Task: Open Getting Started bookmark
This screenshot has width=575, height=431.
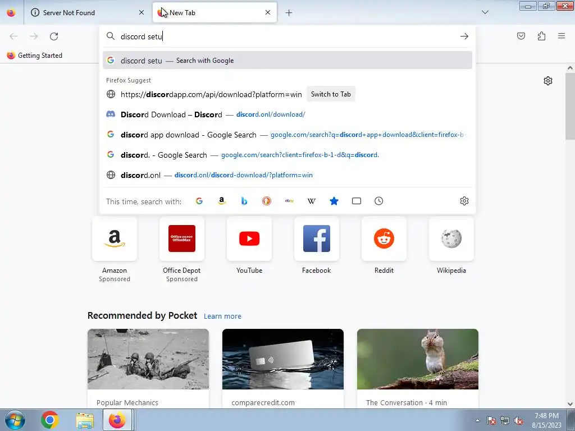Action: click(x=35, y=56)
